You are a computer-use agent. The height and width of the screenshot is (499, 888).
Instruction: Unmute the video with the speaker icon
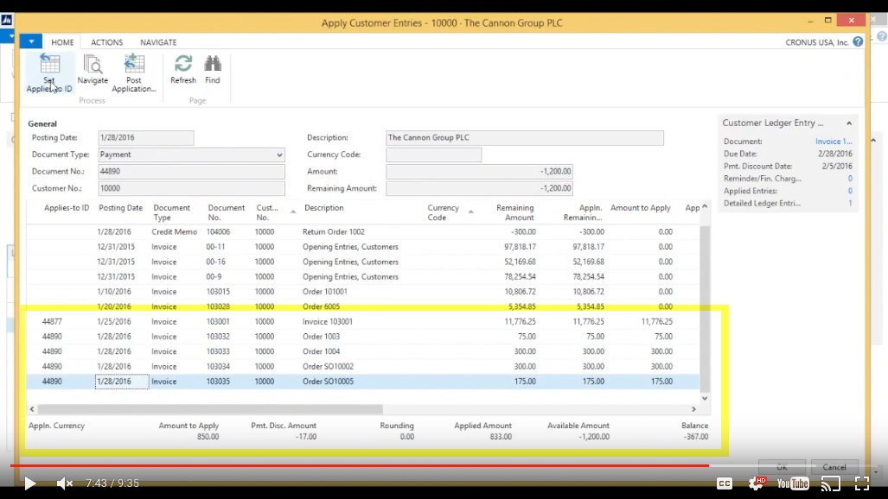(65, 483)
